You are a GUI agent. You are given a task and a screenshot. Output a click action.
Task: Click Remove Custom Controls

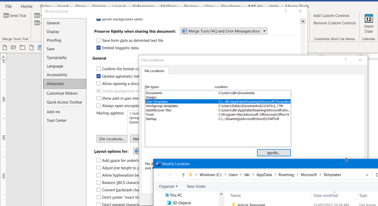pyautogui.click(x=334, y=23)
